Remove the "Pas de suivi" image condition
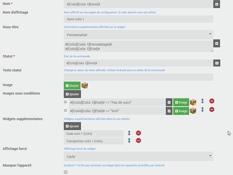Viewport: 233px width, 175px height. click(212, 101)
